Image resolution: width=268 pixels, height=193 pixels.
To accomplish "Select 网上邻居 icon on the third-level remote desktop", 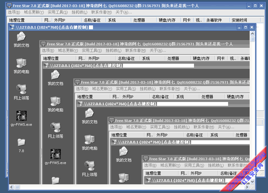I will (x=89, y=169).
